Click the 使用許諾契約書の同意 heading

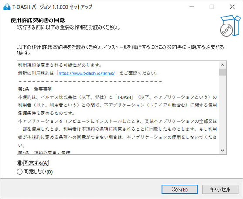pyautogui.click(x=38, y=20)
